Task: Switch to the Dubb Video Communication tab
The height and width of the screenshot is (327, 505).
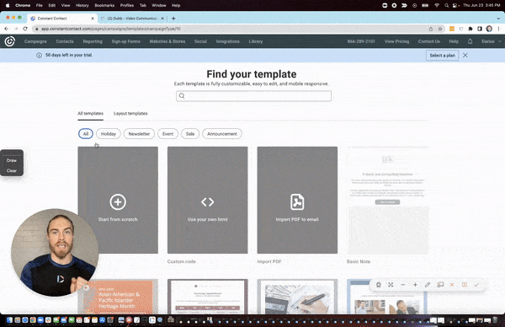Action: (132, 19)
